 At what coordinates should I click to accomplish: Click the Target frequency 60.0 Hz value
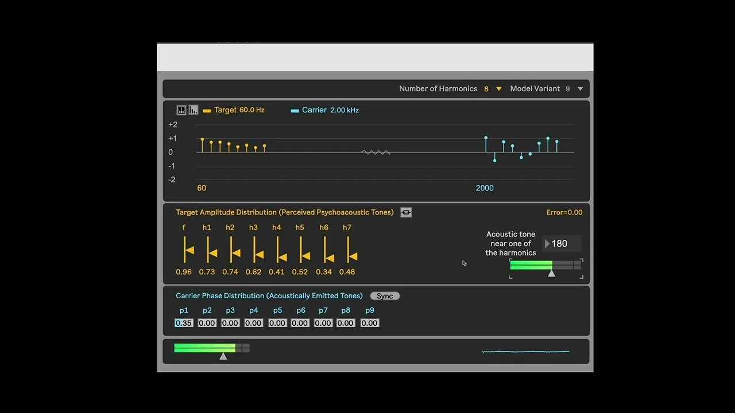(x=252, y=110)
